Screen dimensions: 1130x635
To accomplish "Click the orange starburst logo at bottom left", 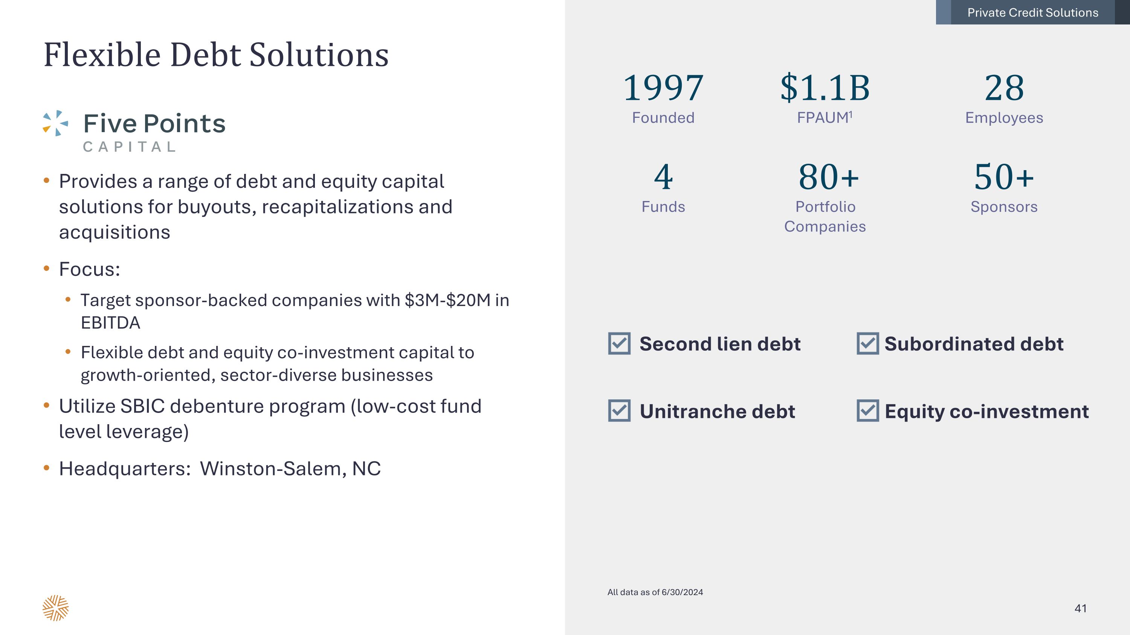I will point(56,608).
